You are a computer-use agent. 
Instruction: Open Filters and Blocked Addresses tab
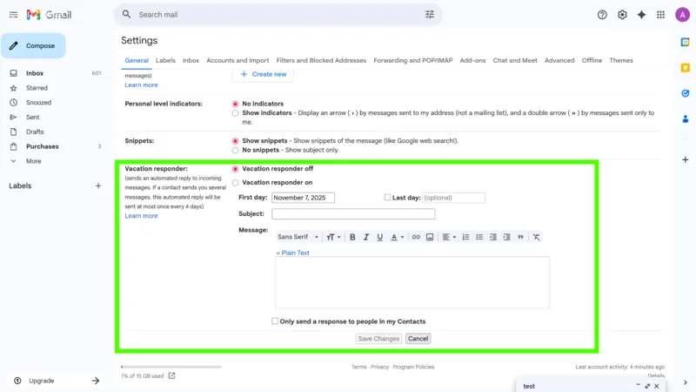click(321, 61)
